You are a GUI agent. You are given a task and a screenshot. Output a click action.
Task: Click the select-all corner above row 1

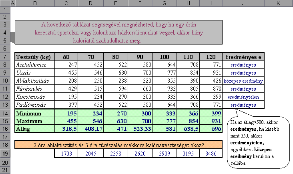5,3
